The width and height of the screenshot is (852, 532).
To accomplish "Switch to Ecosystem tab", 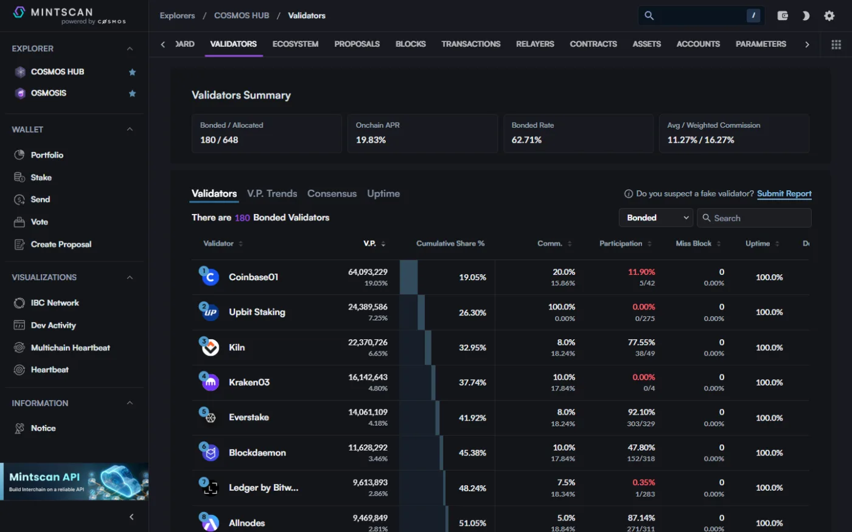I will pyautogui.click(x=295, y=44).
